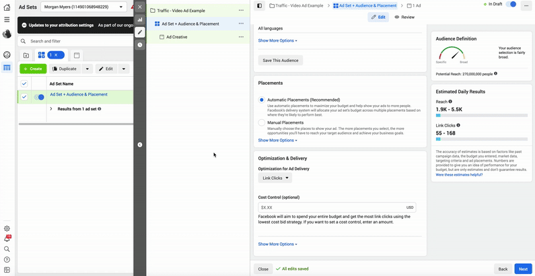Select Ad Creative in campaign tree
Viewport: 535px width, 276px height.
(177, 37)
